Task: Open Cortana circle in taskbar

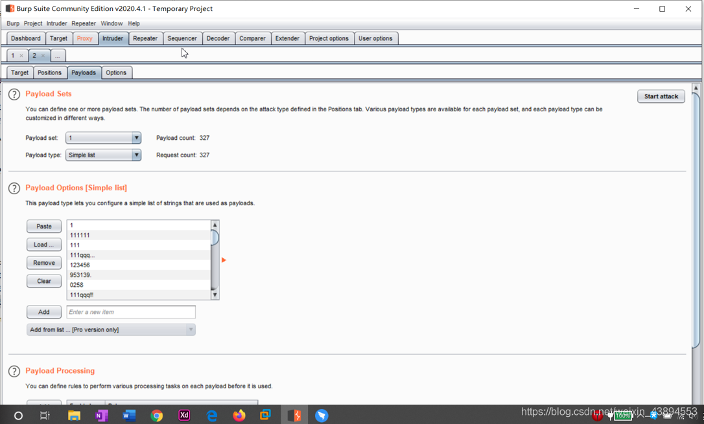Action: [18, 416]
